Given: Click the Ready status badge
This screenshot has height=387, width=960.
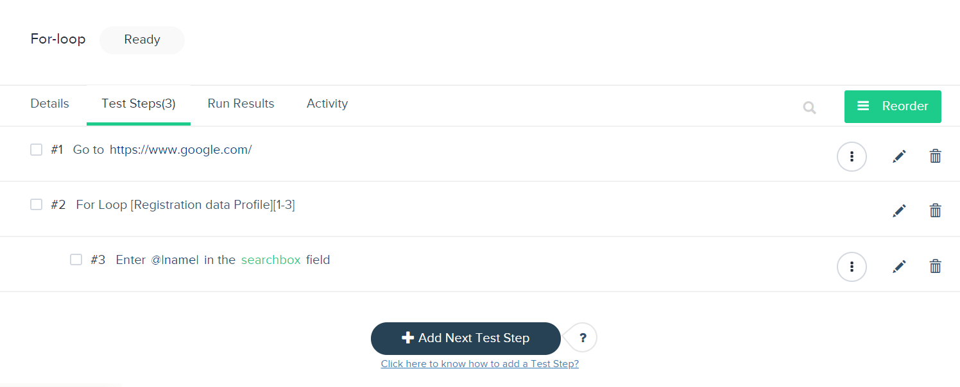Looking at the screenshot, I should pos(142,40).
